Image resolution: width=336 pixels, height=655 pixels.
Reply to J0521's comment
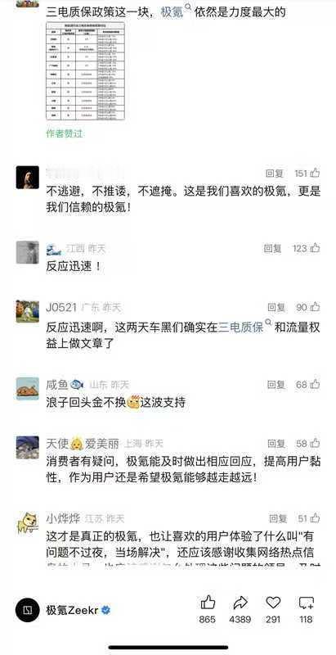276,308
